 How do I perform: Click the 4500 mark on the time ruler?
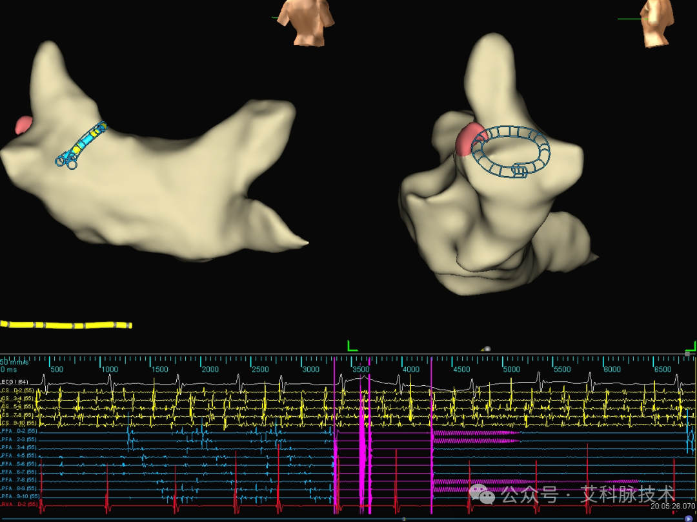(x=461, y=369)
